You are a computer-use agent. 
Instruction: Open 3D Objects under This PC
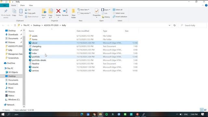[x=13, y=72]
